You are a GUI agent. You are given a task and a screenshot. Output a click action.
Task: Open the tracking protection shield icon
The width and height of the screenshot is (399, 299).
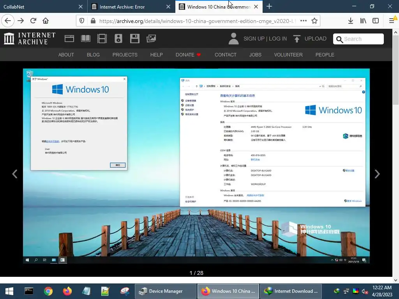point(82,21)
